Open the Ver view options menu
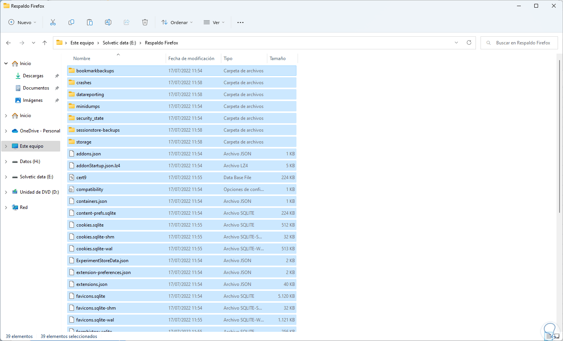 [214, 22]
